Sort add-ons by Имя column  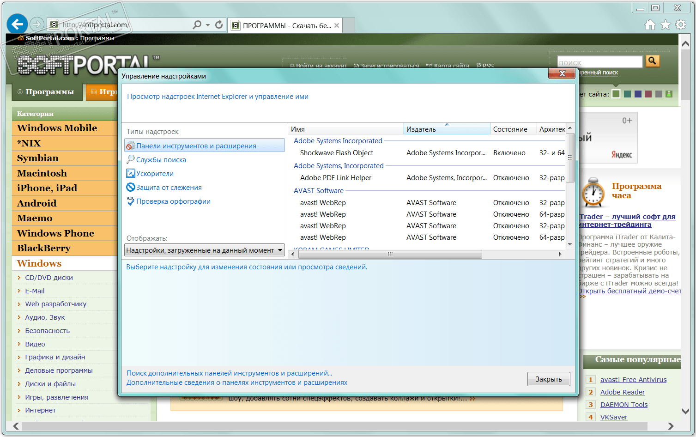pyautogui.click(x=346, y=129)
